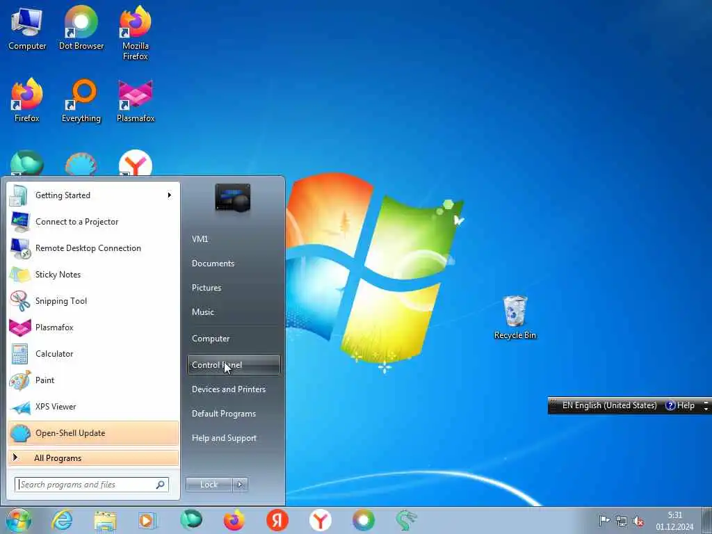This screenshot has height=534, width=712.
Task: Open Mozilla Firefox desktop shortcut
Action: 136,33
